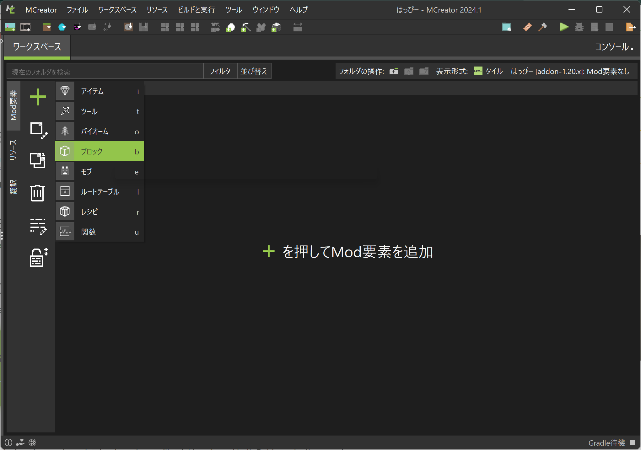Click the import block texture icon

[46, 27]
